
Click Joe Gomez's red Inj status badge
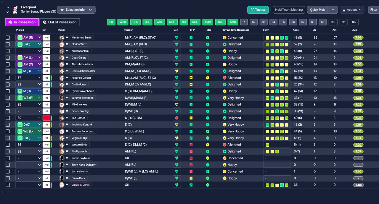coord(46,118)
